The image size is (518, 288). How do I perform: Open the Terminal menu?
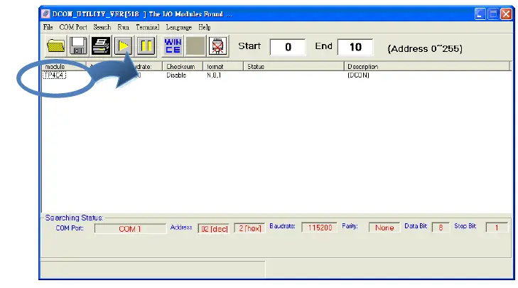[x=147, y=27]
